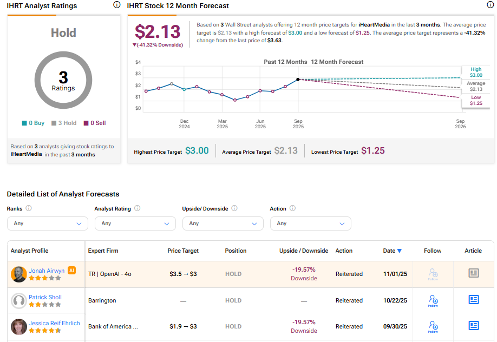Image resolution: width=497 pixels, height=342 pixels.
Task: Follow analyst Patrick Sholl
Action: coord(433,300)
